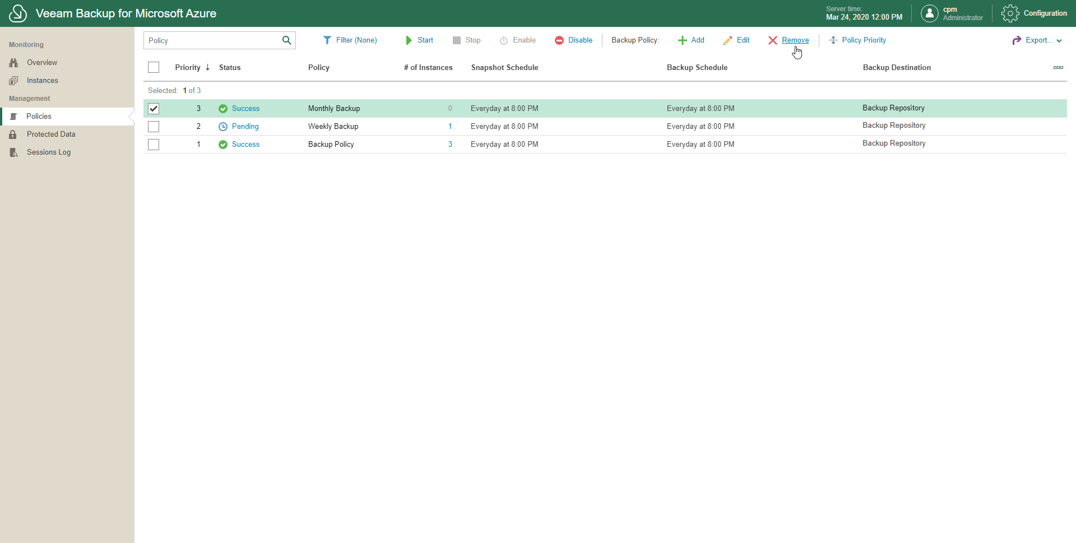This screenshot has height=543, width=1076.
Task: Click the Backup Destination column header
Action: tap(897, 67)
